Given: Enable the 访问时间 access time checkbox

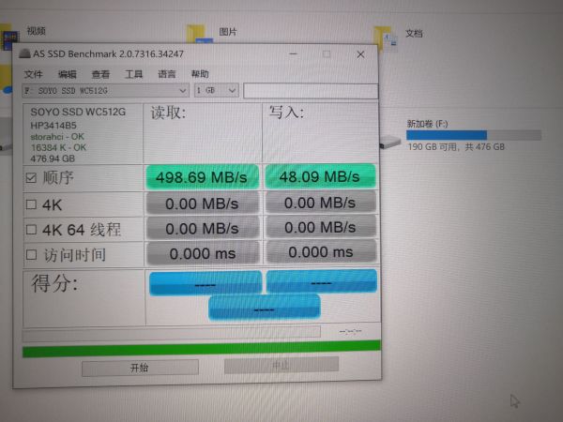Looking at the screenshot, I should coord(31,255).
